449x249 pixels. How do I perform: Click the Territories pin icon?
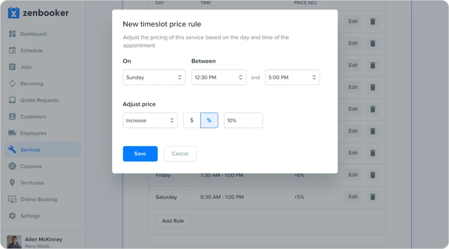(x=12, y=182)
